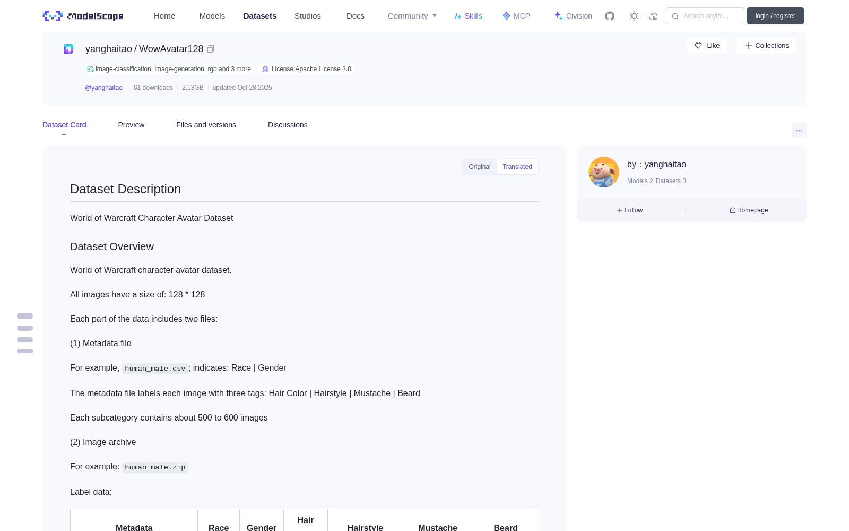The image size is (849, 531).
Task: Switch the card to Original language
Action: pyautogui.click(x=480, y=167)
